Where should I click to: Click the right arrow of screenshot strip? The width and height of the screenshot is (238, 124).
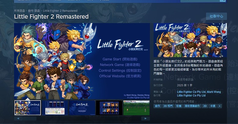pyautogui.click(x=146, y=119)
